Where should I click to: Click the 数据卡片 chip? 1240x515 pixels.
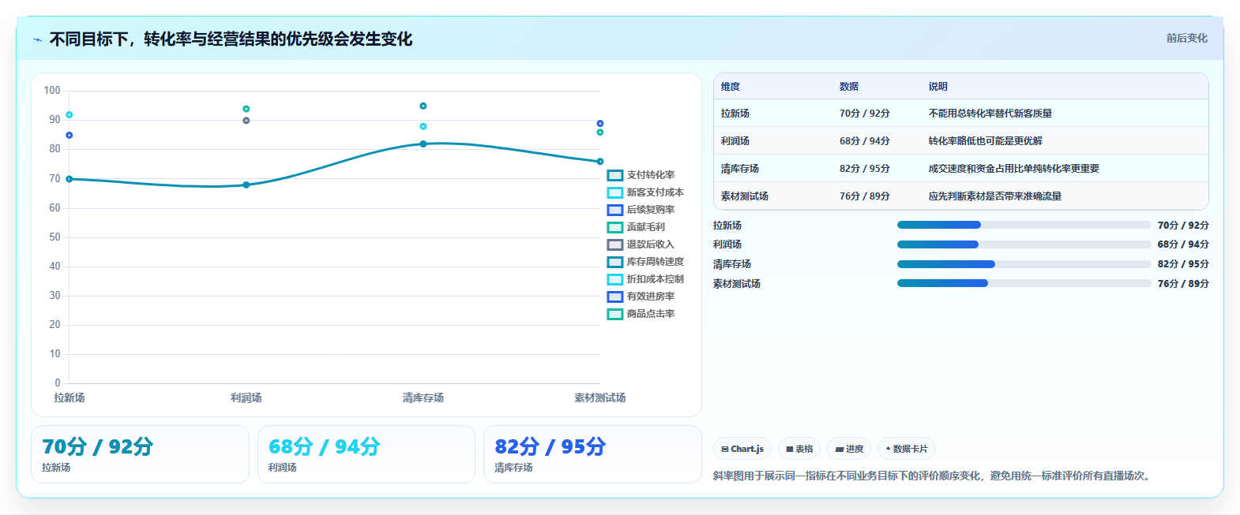(907, 449)
